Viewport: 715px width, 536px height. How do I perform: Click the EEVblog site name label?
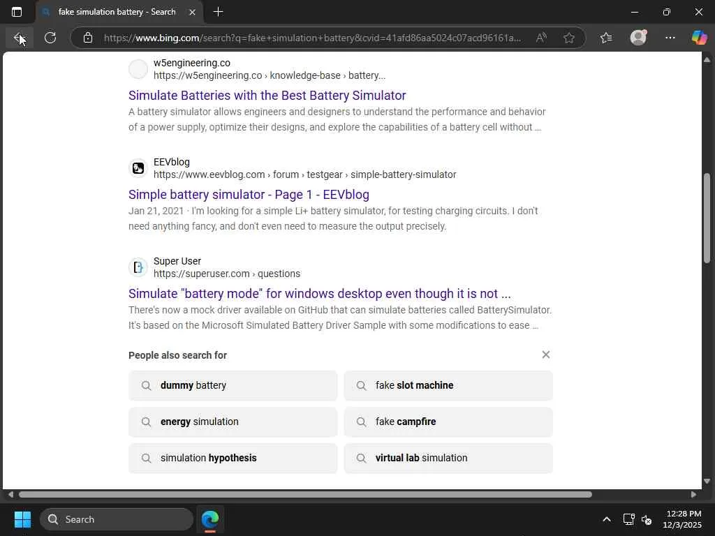[172, 162]
